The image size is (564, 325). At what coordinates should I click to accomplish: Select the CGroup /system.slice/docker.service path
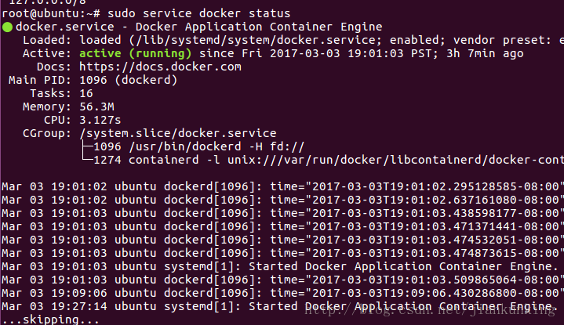click(x=178, y=133)
